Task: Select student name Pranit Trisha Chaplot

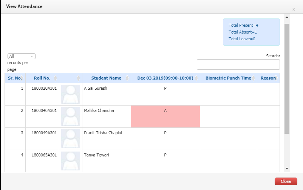Action: [x=103, y=133]
